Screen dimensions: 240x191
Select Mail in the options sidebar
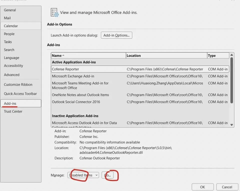pyautogui.click(x=21, y=18)
